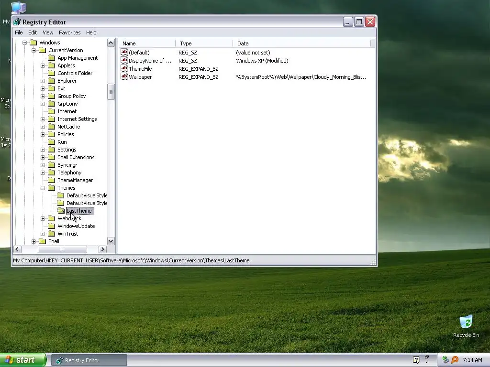Click the tree scroll right arrow

click(102, 249)
